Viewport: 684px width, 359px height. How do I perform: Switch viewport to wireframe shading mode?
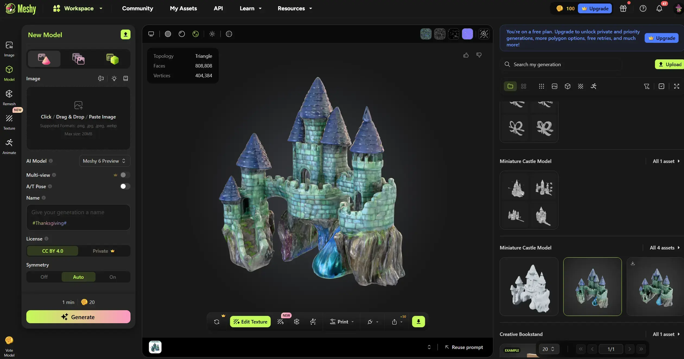[x=182, y=34]
